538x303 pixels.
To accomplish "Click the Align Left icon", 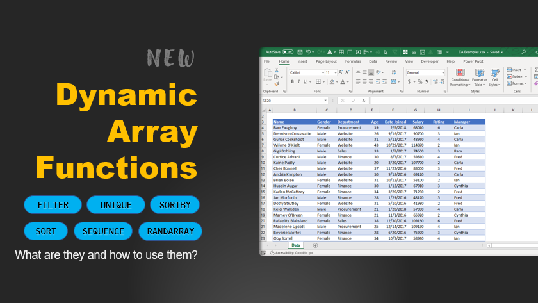I will pos(358,81).
